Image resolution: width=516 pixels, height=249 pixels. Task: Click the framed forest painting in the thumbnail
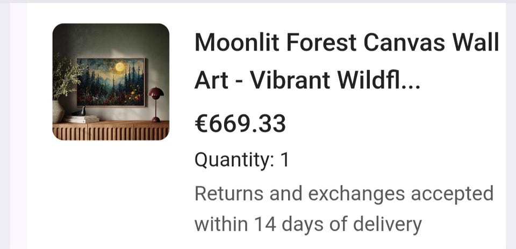click(x=111, y=82)
